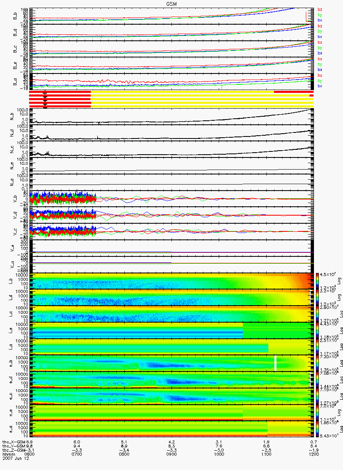
Task: Select the V_e velocity panel label
Action: 12,249
